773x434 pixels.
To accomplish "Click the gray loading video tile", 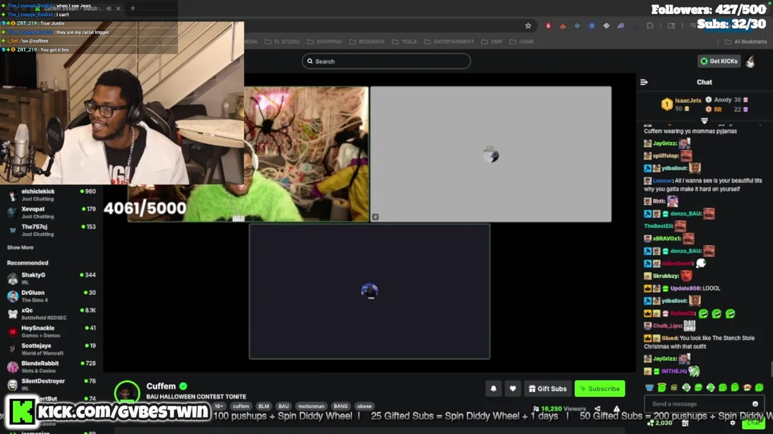I will tap(490, 154).
